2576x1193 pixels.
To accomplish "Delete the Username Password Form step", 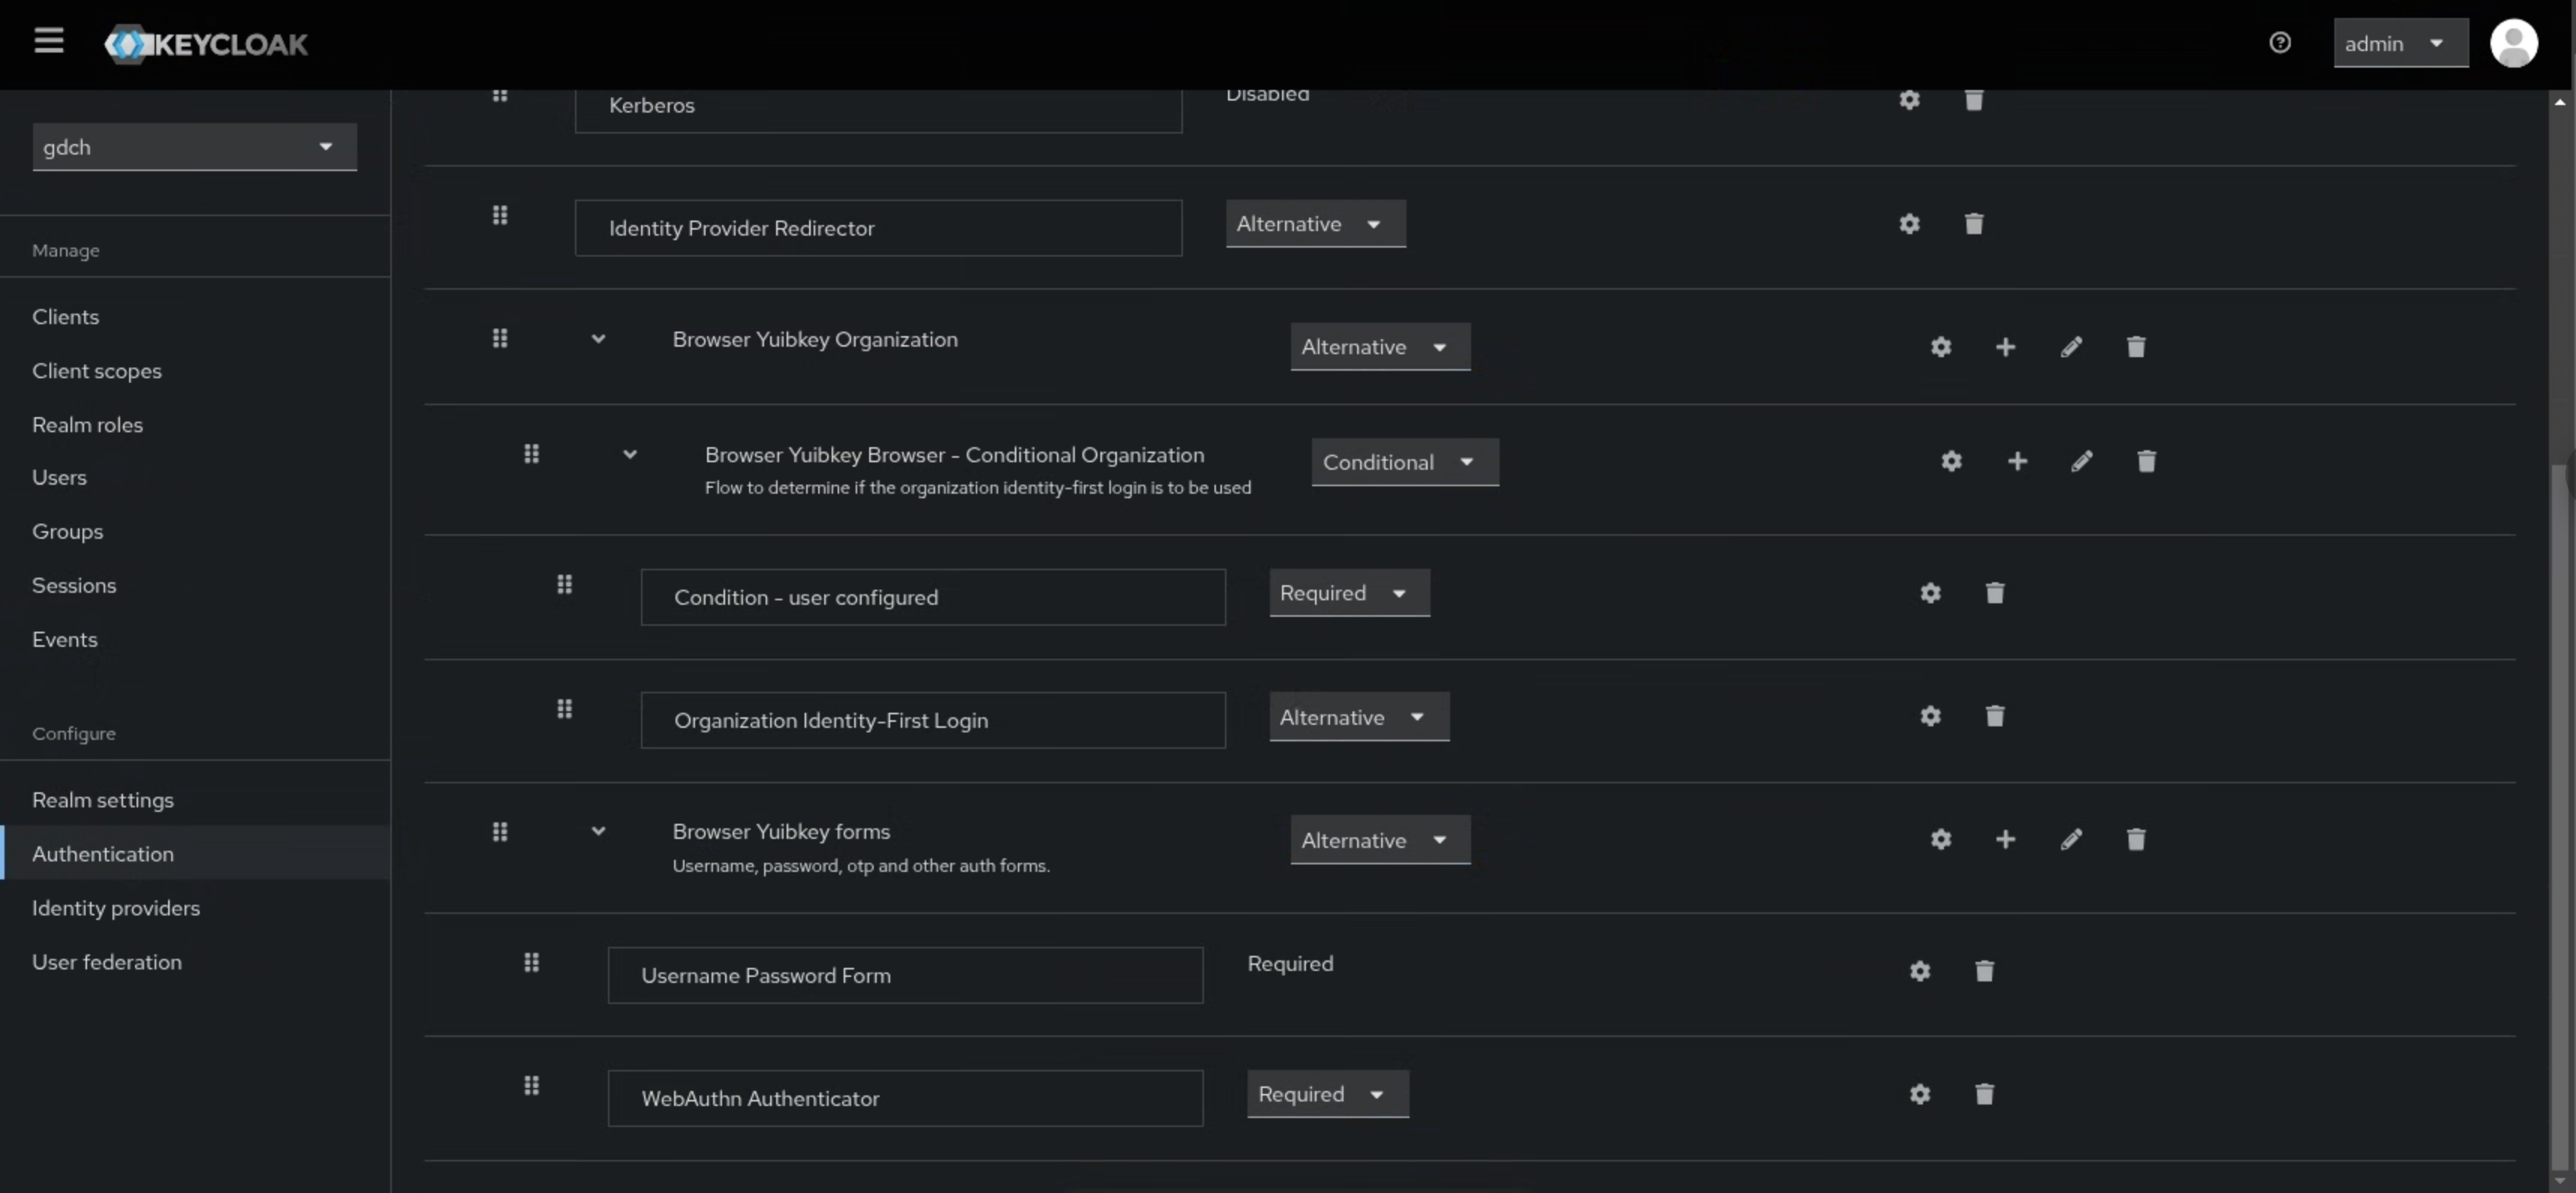I will [1984, 971].
